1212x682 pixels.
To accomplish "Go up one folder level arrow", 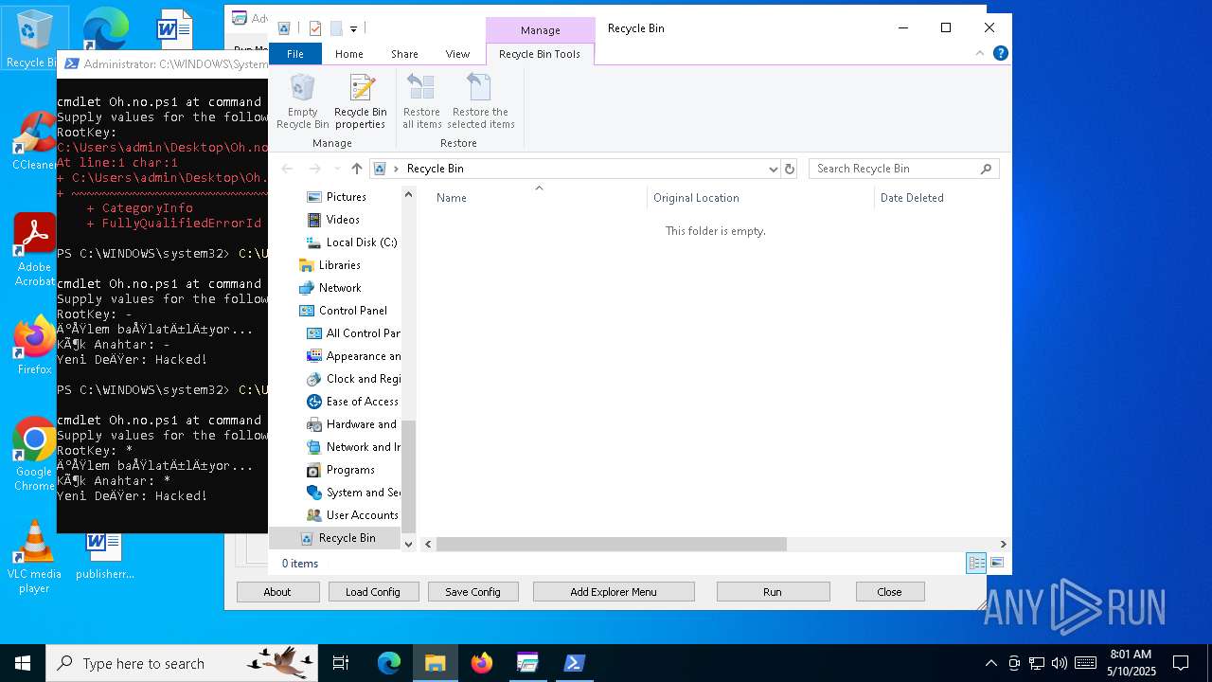I will [x=356, y=169].
